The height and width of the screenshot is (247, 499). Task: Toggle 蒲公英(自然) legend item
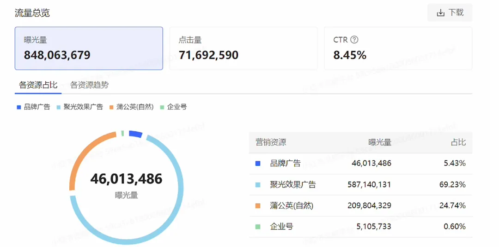(x=131, y=107)
